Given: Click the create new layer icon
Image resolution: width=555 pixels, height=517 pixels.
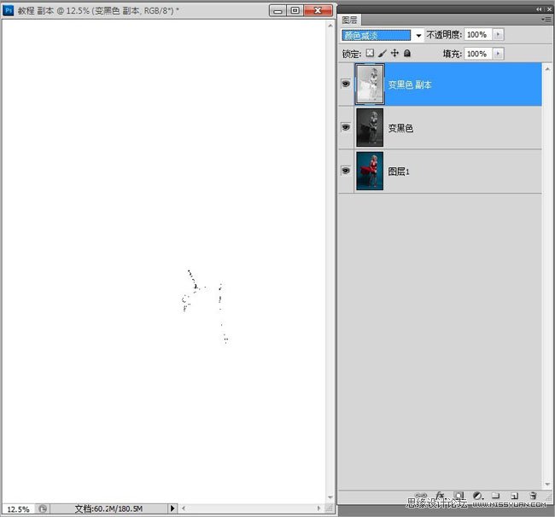Looking at the screenshot, I should pos(514,496).
